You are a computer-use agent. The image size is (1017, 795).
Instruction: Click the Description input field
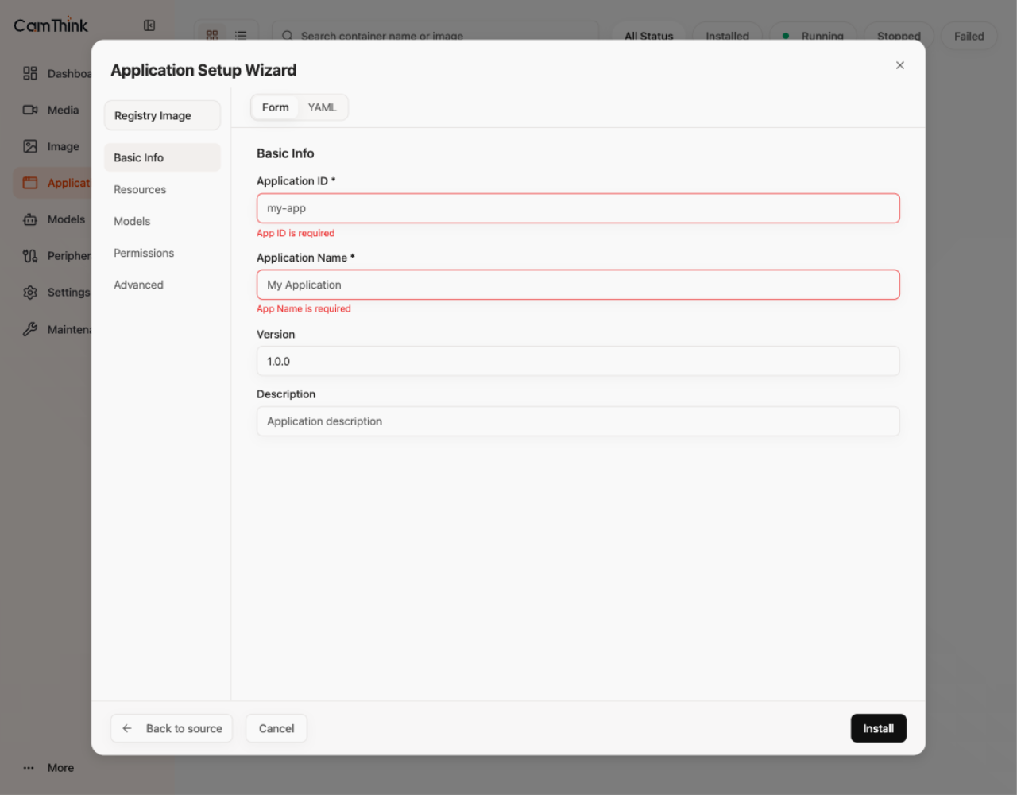pyautogui.click(x=578, y=421)
